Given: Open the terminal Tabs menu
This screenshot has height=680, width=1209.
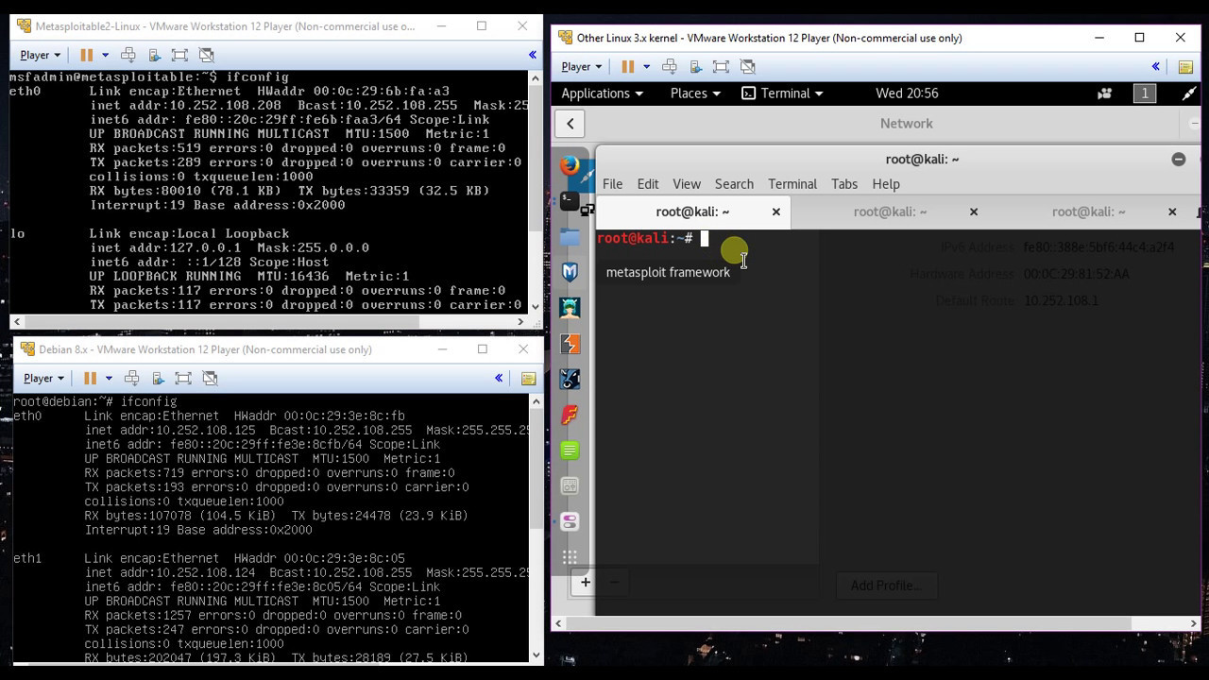Looking at the screenshot, I should point(844,184).
